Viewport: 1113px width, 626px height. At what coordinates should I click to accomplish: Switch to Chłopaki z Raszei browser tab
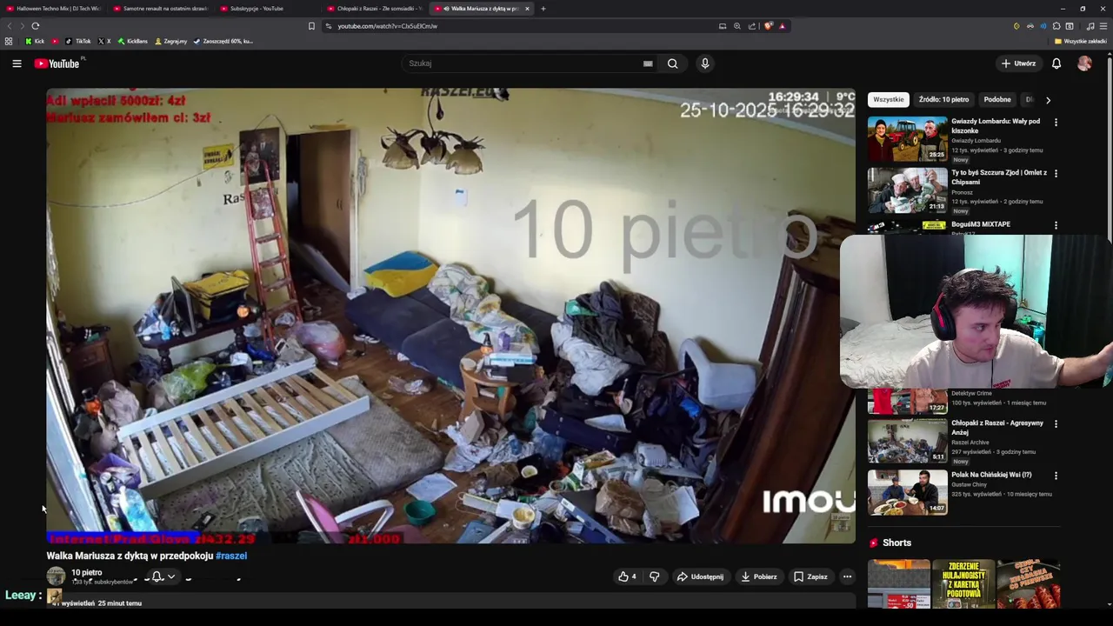(375, 9)
